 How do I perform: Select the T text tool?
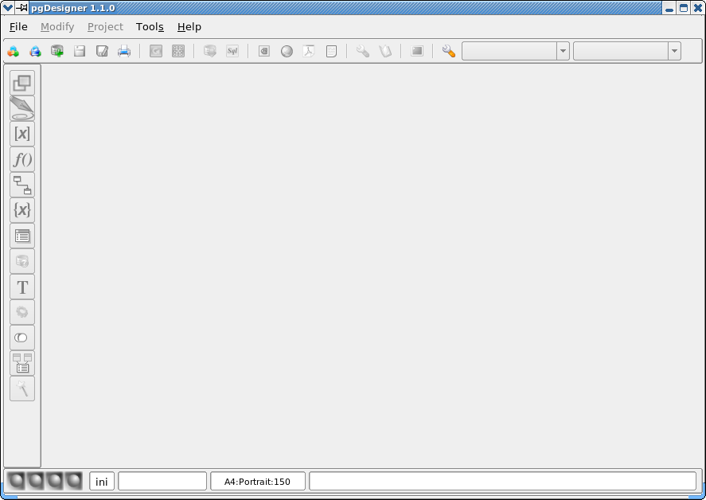[x=22, y=287]
